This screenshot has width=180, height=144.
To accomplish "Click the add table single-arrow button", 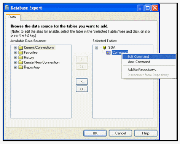I will pos(82,59).
